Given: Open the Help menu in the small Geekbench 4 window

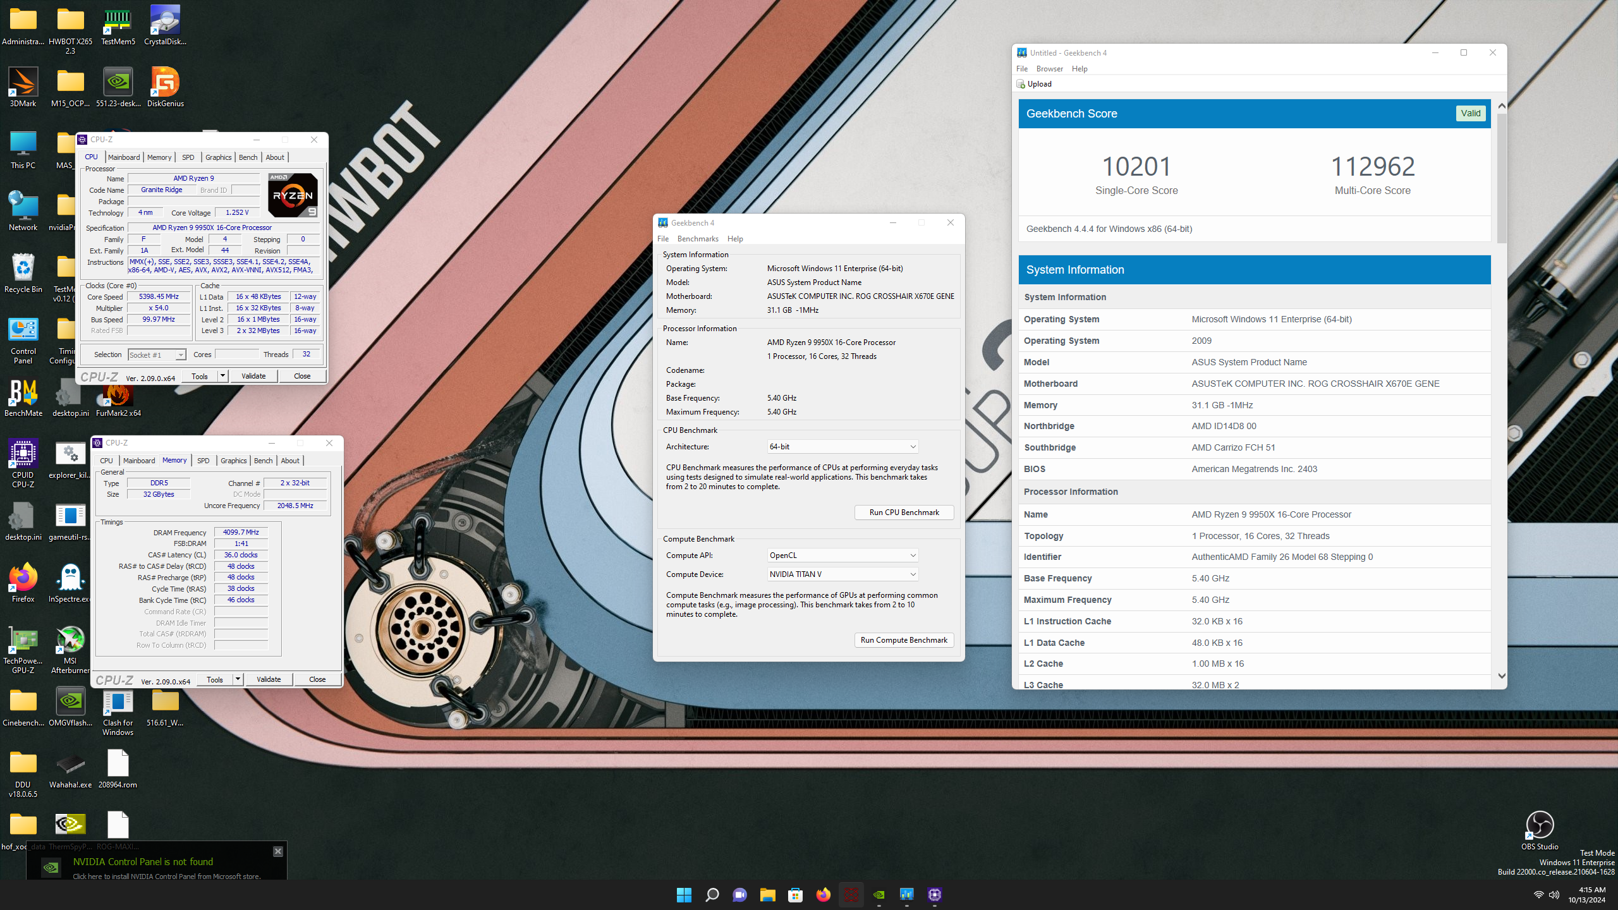Looking at the screenshot, I should coord(735,239).
